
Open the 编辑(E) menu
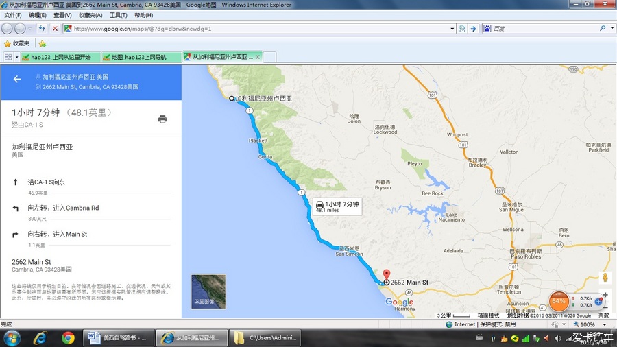click(38, 15)
